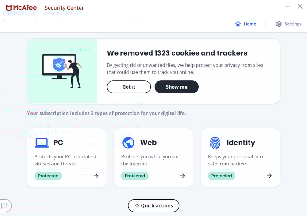Open the Settings gear icon
This screenshot has width=307, height=216.
pos(279,24)
